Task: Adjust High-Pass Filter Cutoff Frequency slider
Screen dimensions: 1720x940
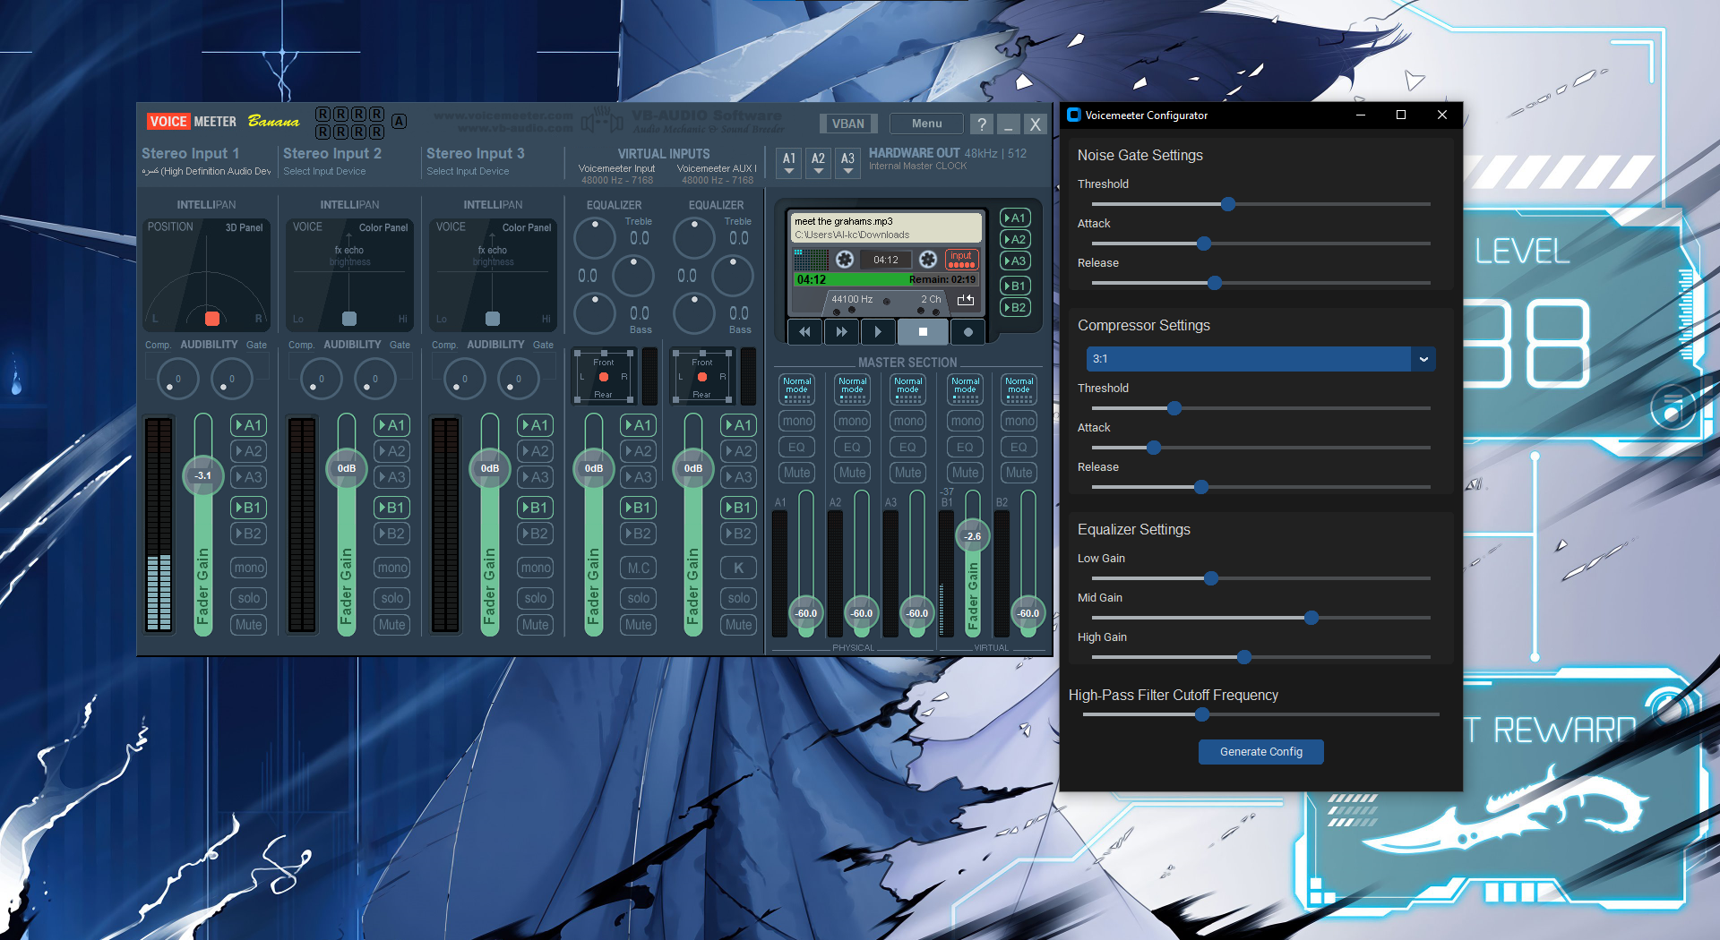Action: (1202, 714)
